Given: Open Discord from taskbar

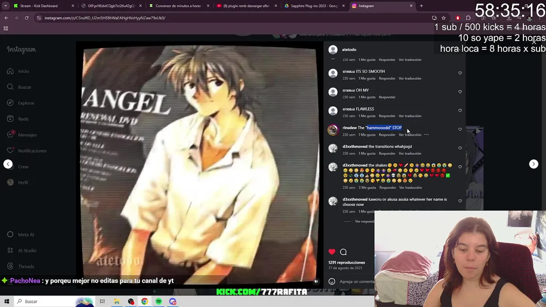Looking at the screenshot, I should (173, 301).
